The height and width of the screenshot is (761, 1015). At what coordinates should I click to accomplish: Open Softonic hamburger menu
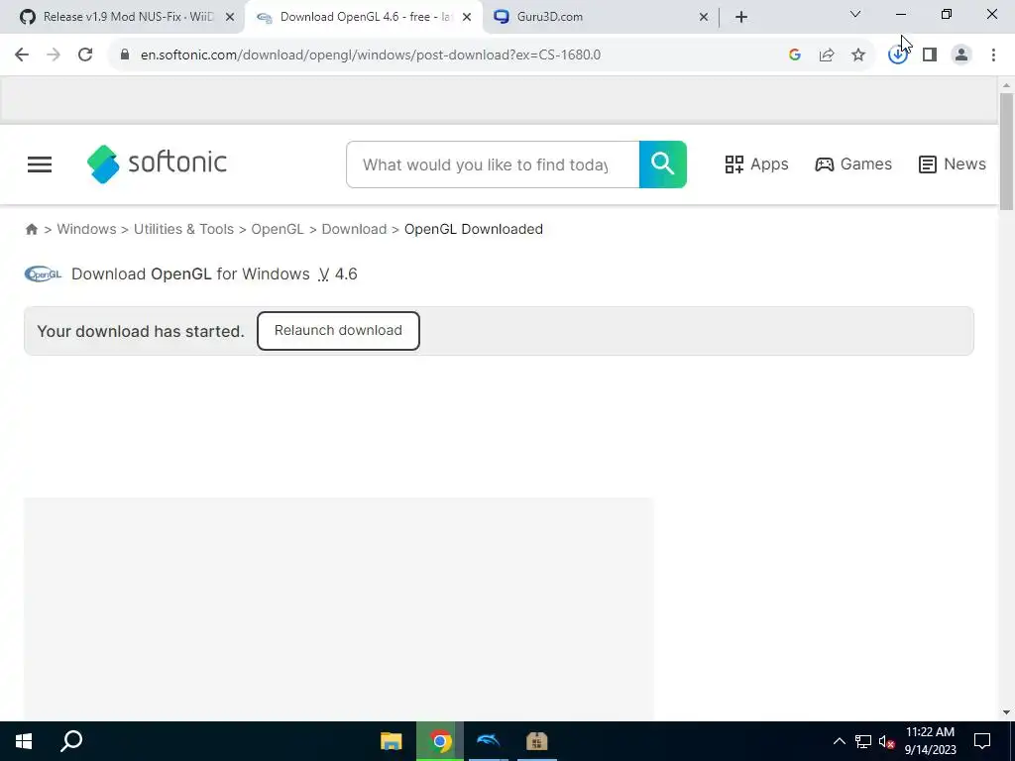point(40,164)
